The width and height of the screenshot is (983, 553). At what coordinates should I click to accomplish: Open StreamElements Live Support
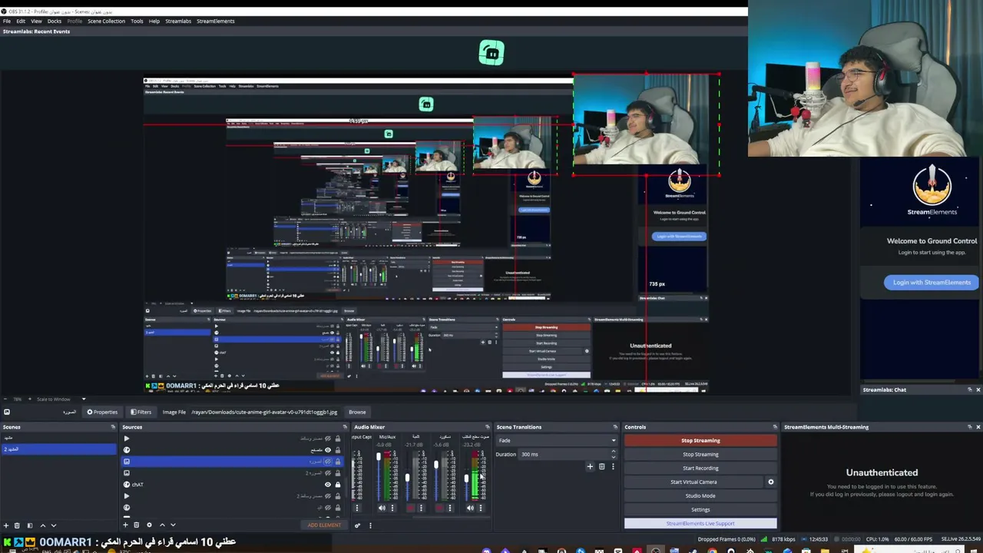pos(700,523)
